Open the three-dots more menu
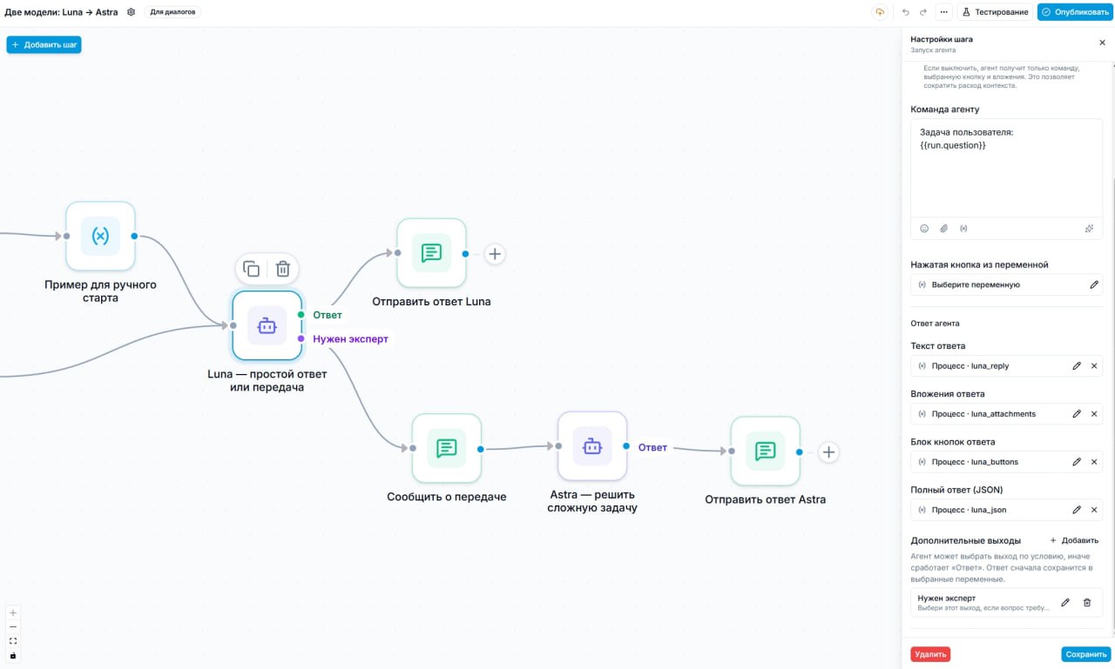This screenshot has height=669, width=1115. click(943, 12)
